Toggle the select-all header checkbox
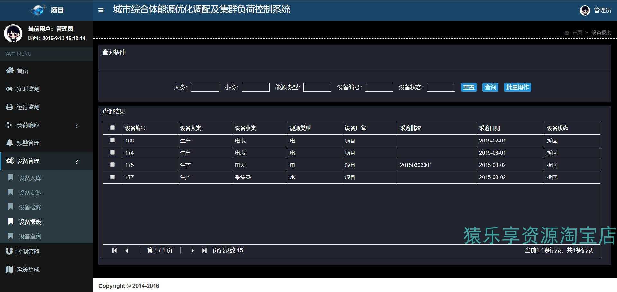Image resolution: width=617 pixels, height=292 pixels. coord(112,128)
